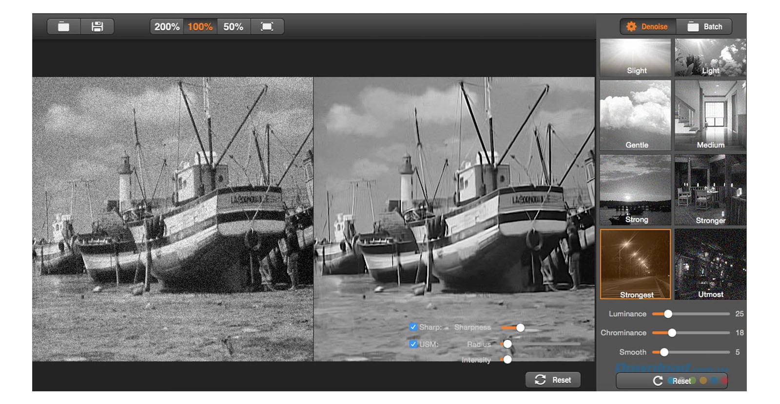This screenshot has width=780, height=404.
Task: Pick the Medium denoise preset
Action: [710, 115]
